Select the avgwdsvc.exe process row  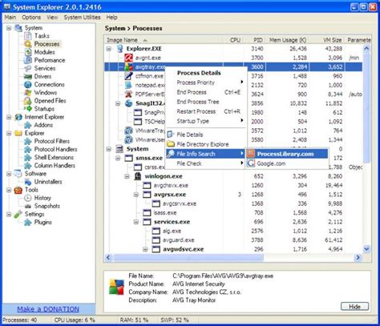coord(233,249)
